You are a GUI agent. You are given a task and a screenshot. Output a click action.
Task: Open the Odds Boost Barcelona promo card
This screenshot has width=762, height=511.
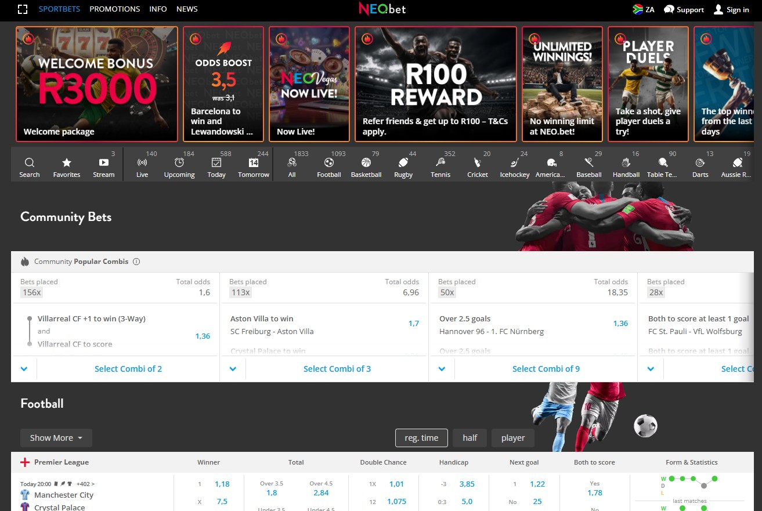point(223,84)
